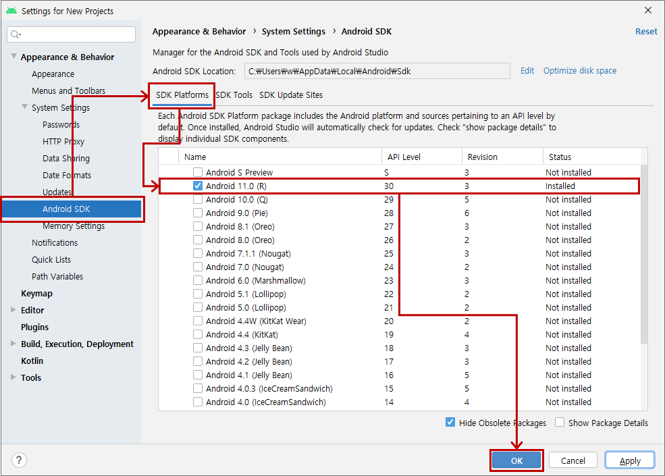The height and width of the screenshot is (476, 665).
Task: Click Edit link for SDK location
Action: [x=527, y=71]
